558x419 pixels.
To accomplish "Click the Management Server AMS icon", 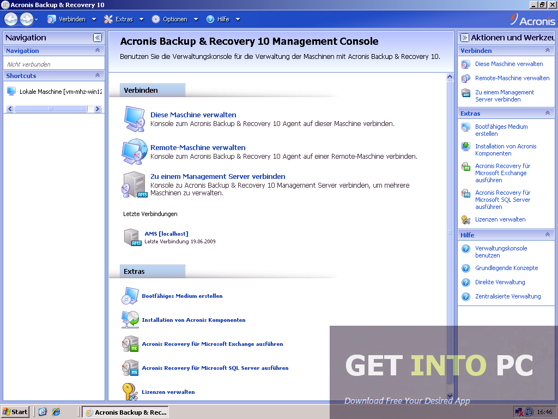I will tap(135, 184).
